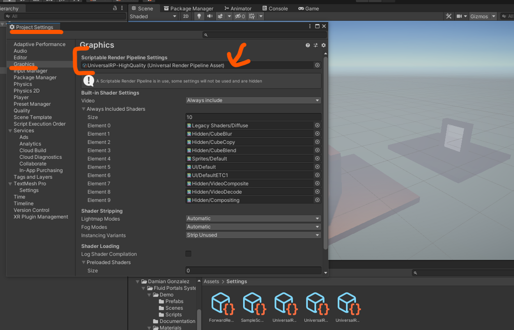This screenshot has width=514, height=330.
Task: Toggle scene lighting with the lightbulb icon
Action: point(199,16)
